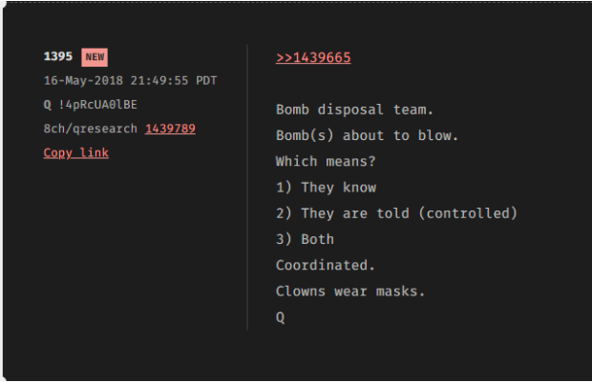Click the PDT timezone label
The width and height of the screenshot is (592, 382).
205,81
